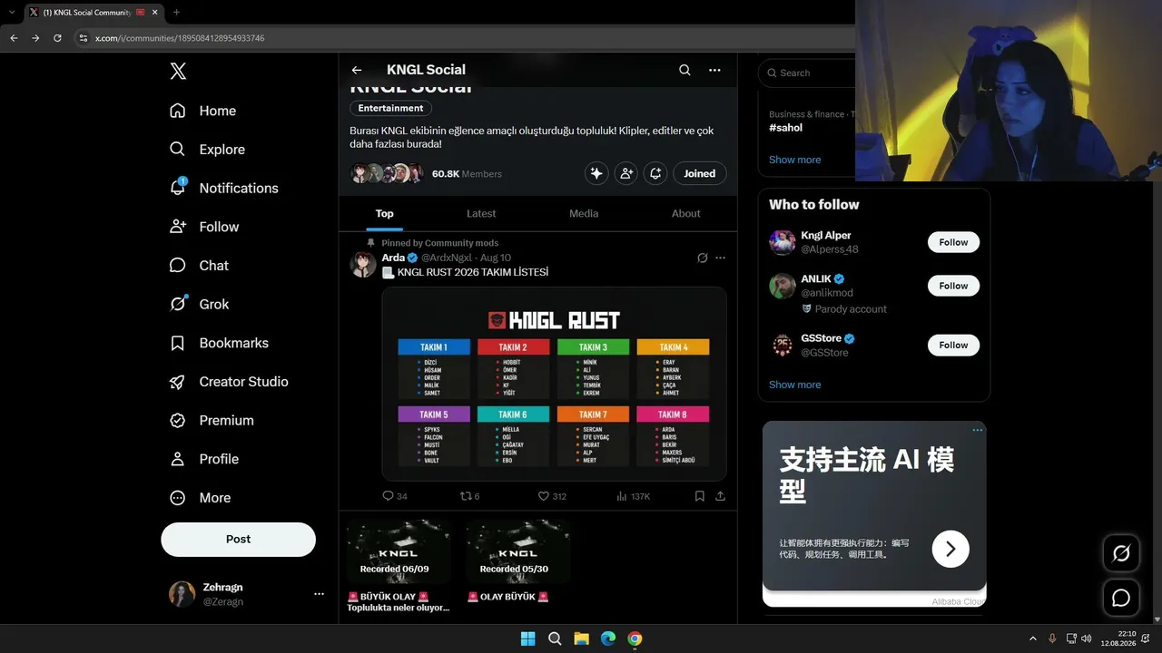The image size is (1162, 653).
Task: Open the tab search dropdown arrow
Action: point(12,12)
